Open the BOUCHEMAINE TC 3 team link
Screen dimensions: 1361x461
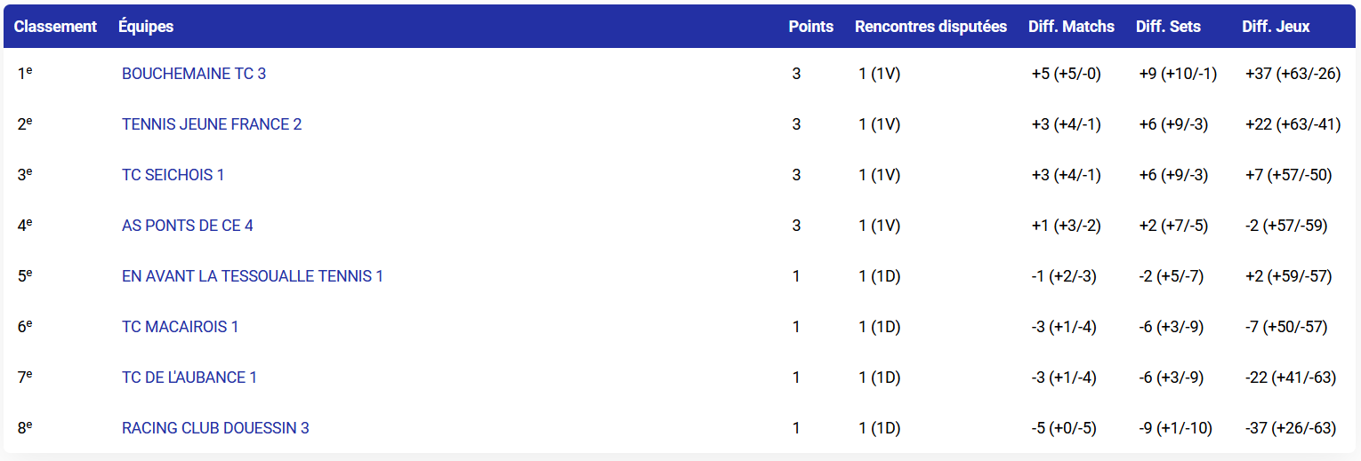(x=194, y=74)
